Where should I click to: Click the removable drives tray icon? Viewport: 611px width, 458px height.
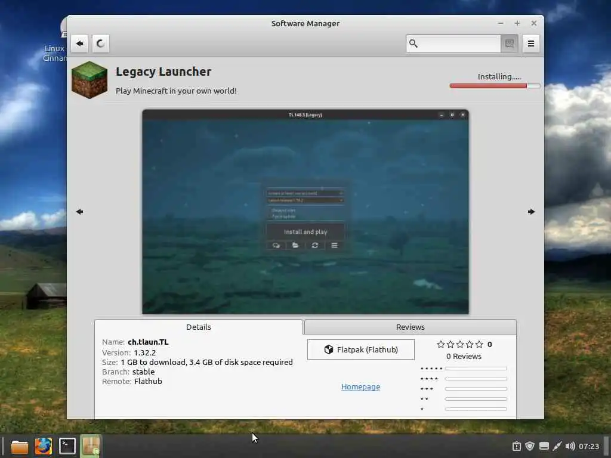(544, 446)
